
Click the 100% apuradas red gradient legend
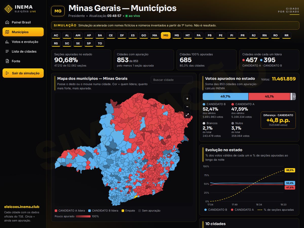pos(83,216)
